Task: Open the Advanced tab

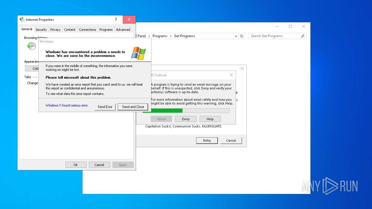Action: coord(123,30)
